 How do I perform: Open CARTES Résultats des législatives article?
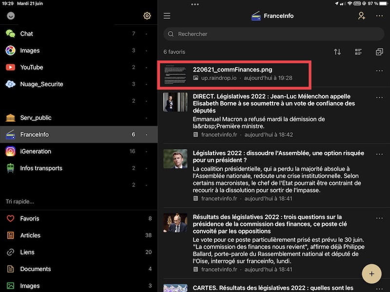tap(273, 288)
